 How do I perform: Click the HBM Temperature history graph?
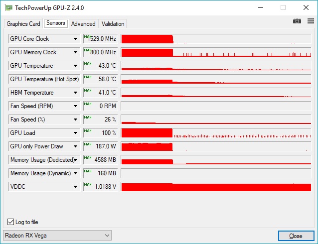click(x=216, y=93)
